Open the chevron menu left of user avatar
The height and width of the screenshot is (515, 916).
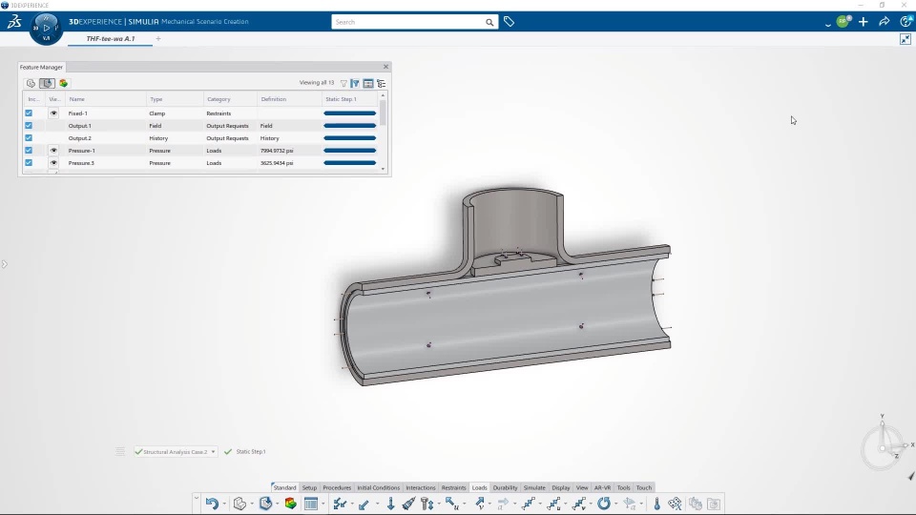coord(828,24)
